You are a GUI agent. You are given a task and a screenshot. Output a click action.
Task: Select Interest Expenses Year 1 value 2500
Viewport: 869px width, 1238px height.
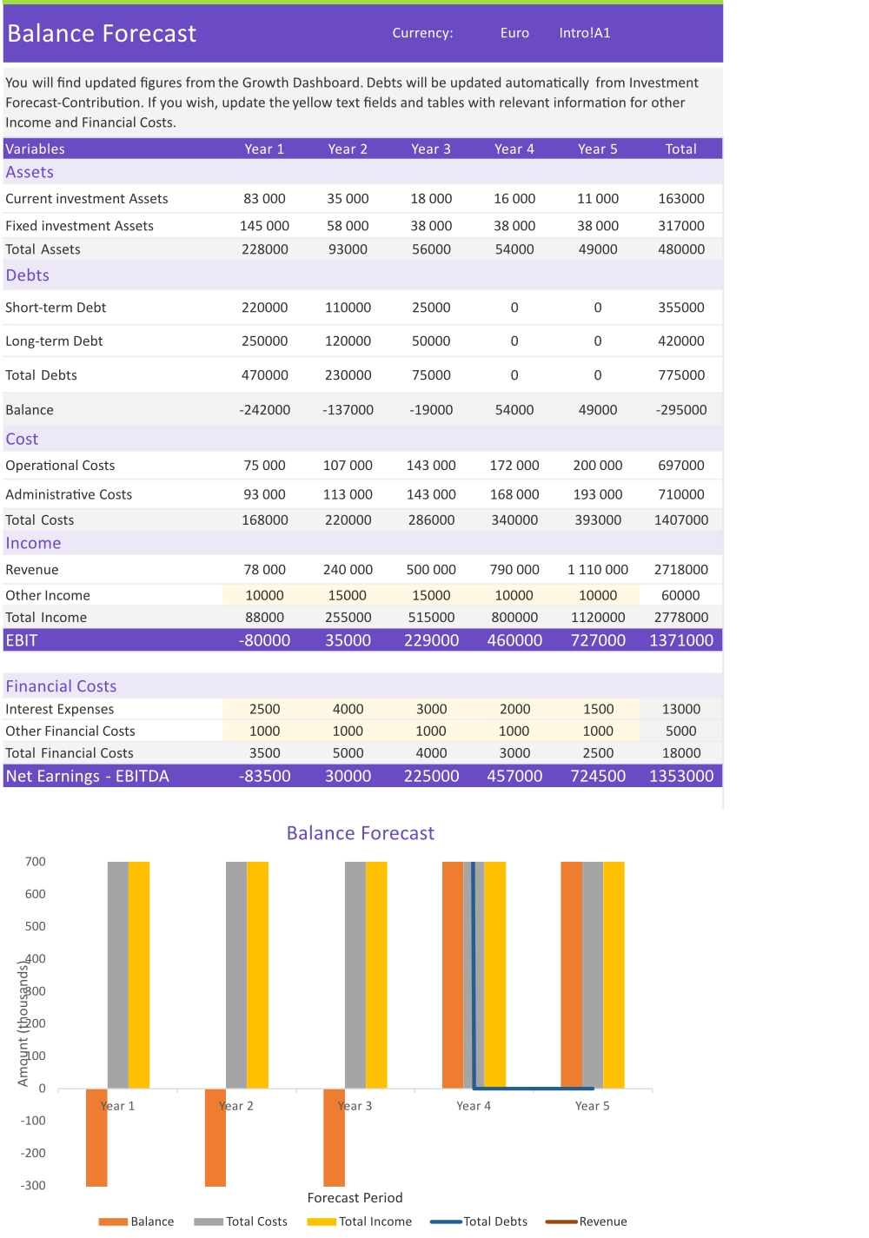click(x=264, y=709)
